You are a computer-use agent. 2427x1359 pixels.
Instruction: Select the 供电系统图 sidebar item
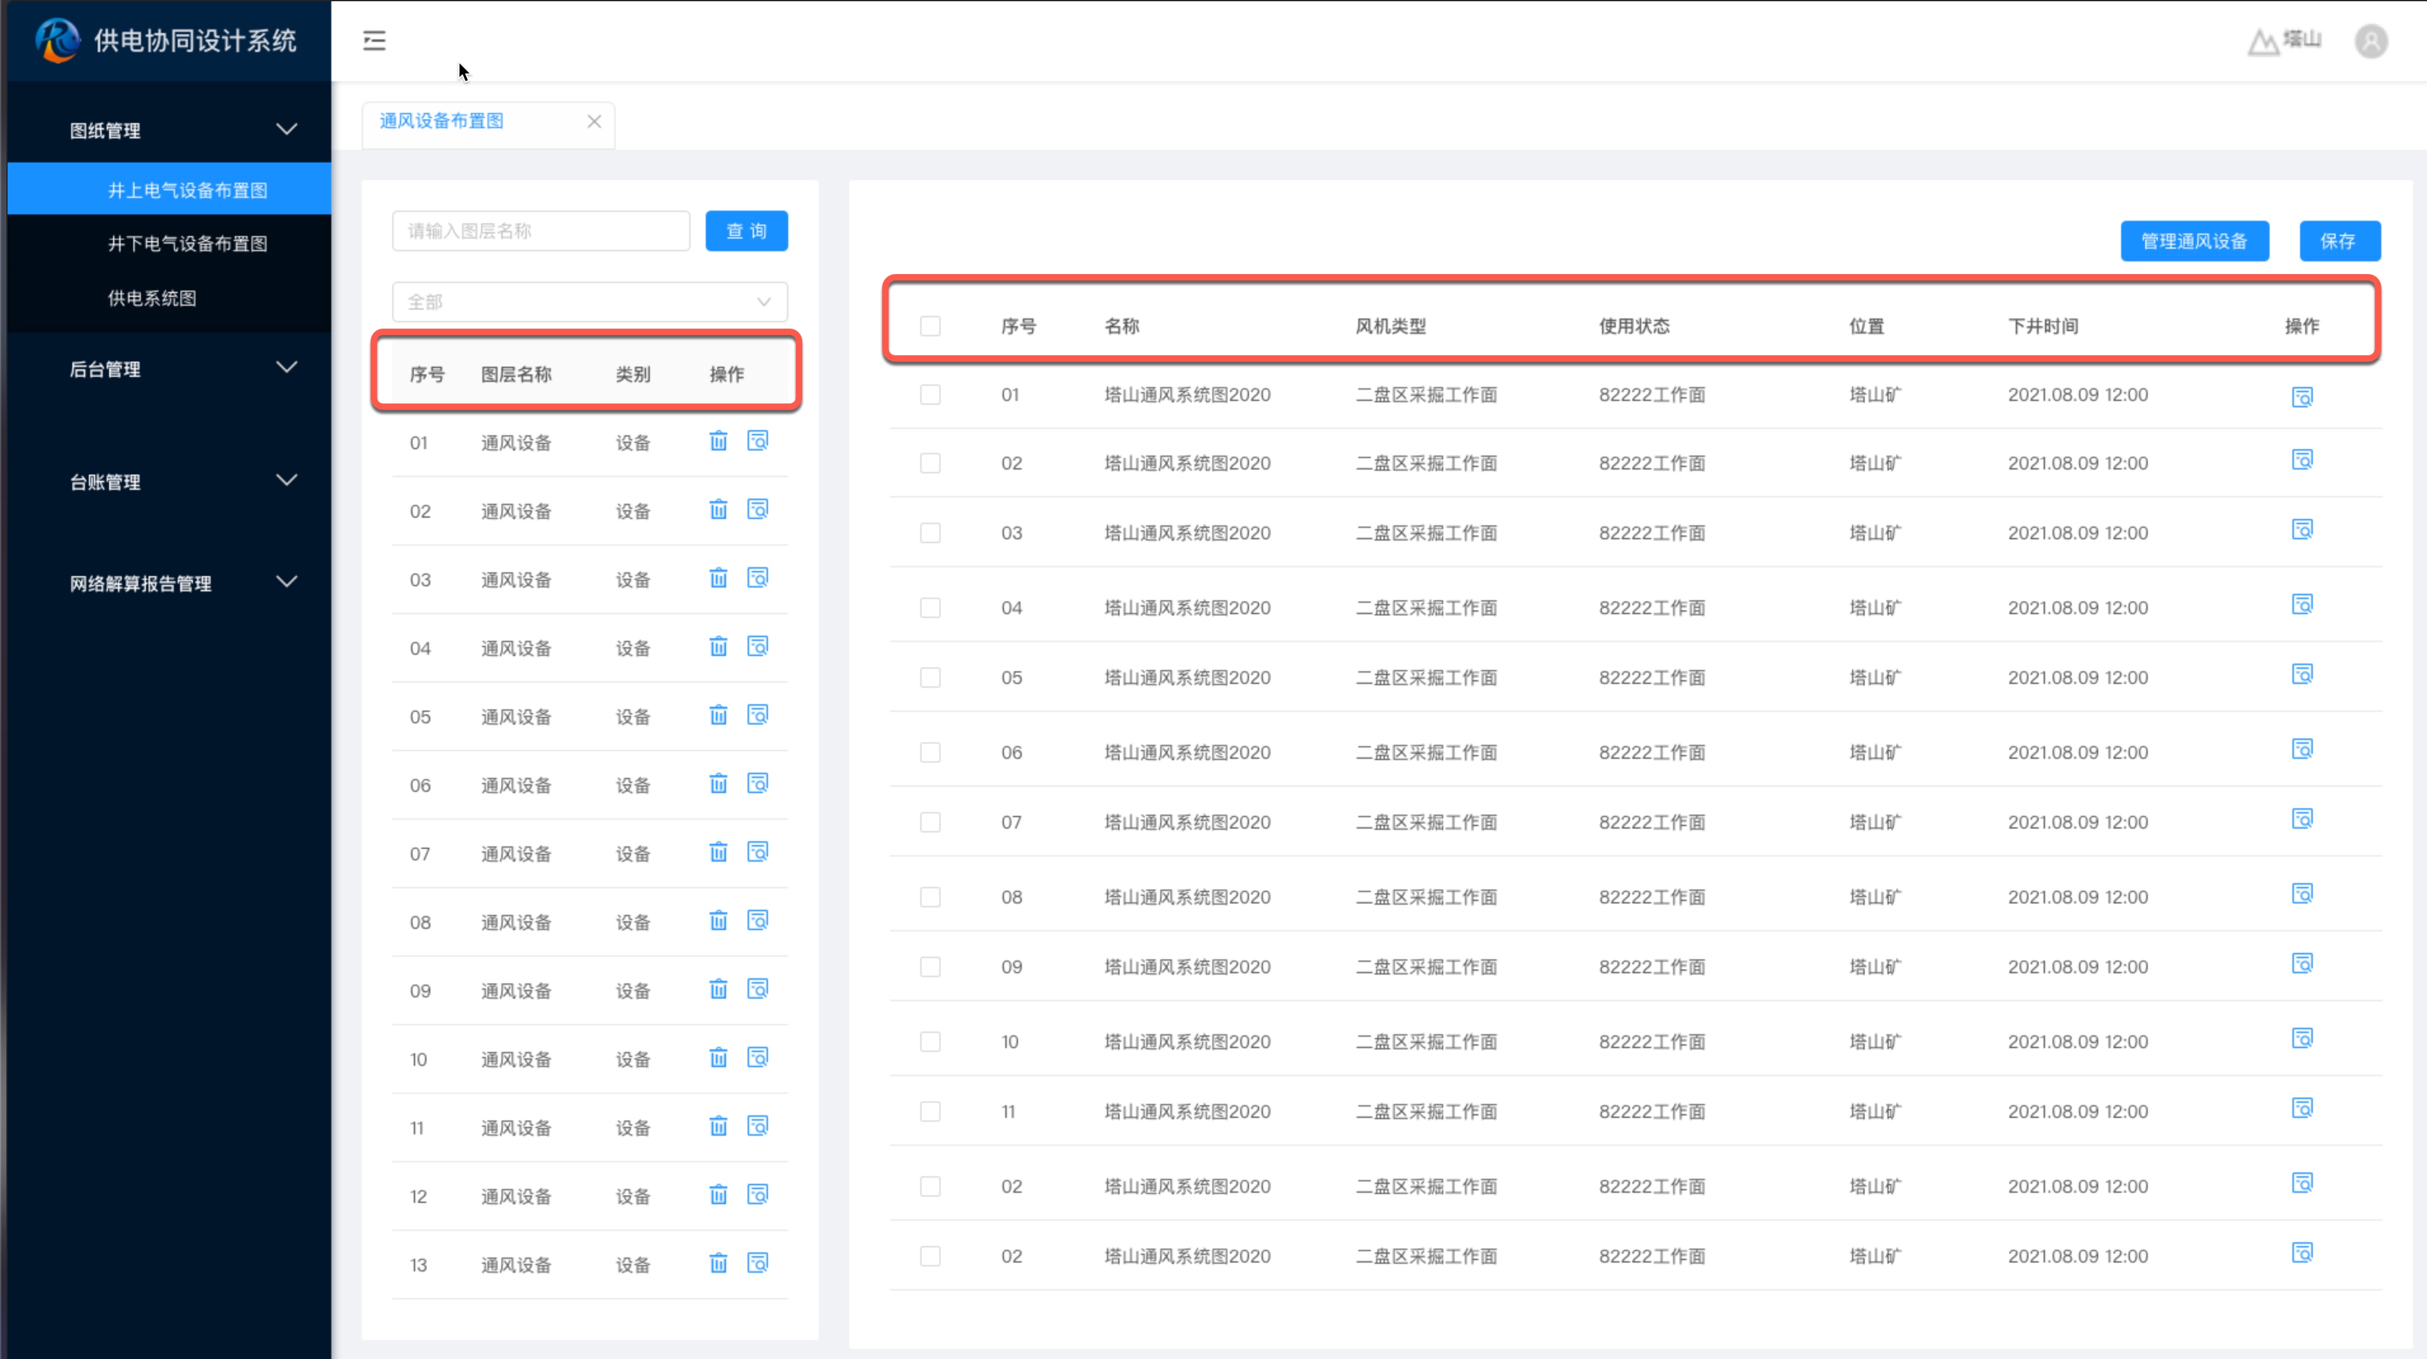tap(152, 299)
